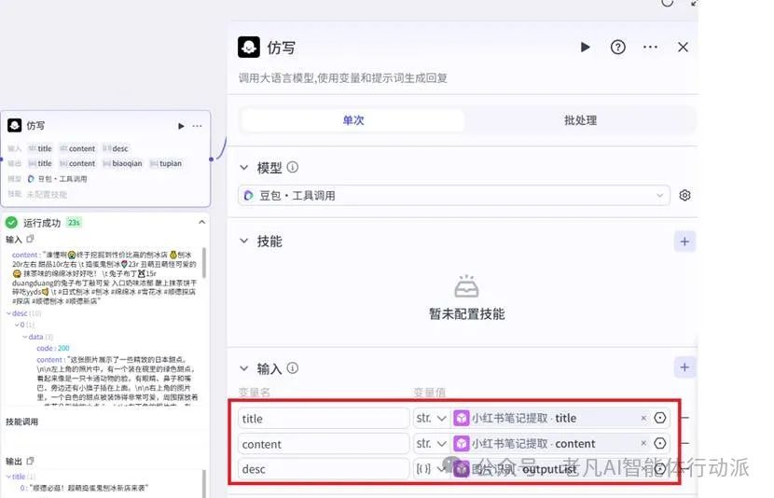Click the fullscreen expand icon at top
Image resolution: width=774 pixels, height=498 pixels.
(694, 3)
